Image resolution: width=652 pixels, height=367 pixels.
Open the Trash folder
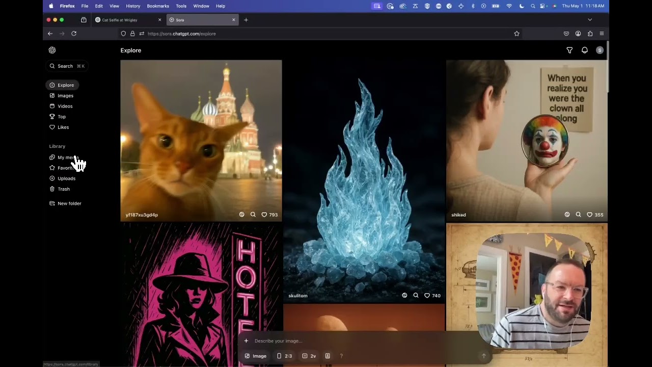(60, 189)
